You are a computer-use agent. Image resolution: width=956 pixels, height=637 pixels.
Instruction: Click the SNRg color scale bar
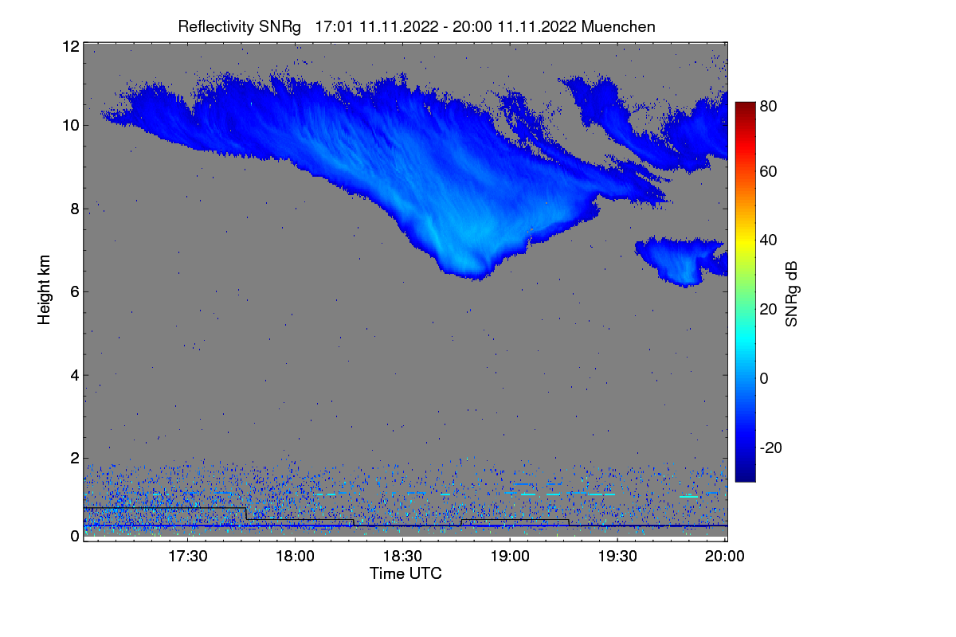(x=745, y=291)
